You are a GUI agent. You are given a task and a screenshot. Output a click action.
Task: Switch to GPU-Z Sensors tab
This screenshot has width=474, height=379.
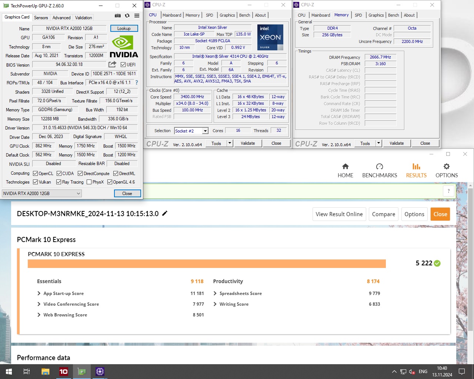[x=41, y=17]
